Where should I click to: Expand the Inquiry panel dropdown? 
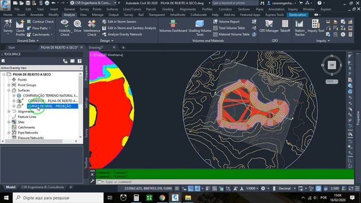(323, 41)
